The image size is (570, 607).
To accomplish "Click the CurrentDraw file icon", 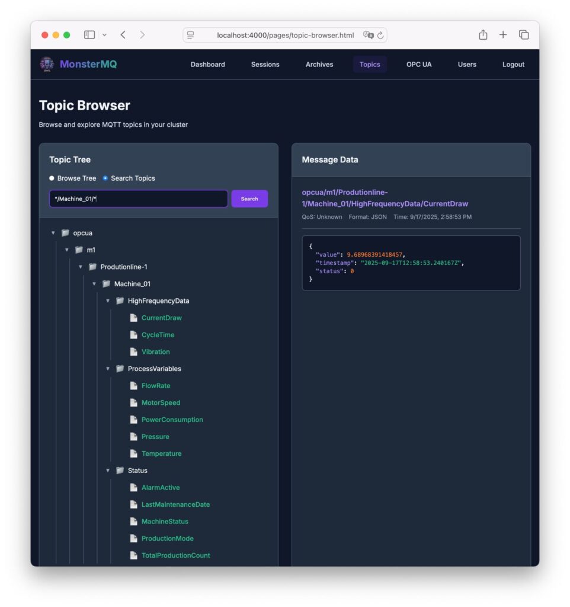I will 134,318.
